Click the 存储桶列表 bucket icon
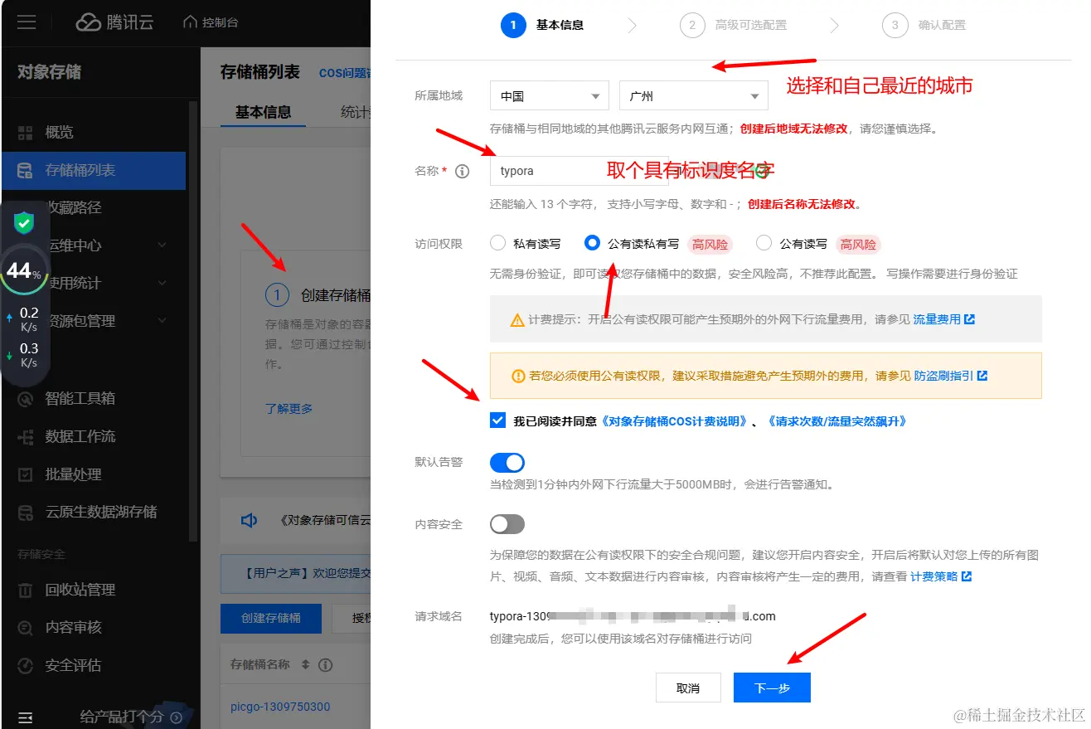Screen dimensions: 1091x729 click(26, 171)
